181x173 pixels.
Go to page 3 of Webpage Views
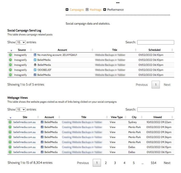(115, 163)
